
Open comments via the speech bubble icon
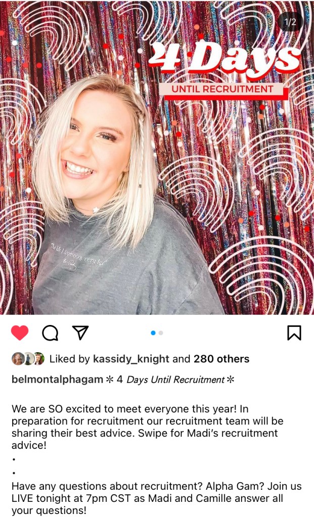point(50,333)
